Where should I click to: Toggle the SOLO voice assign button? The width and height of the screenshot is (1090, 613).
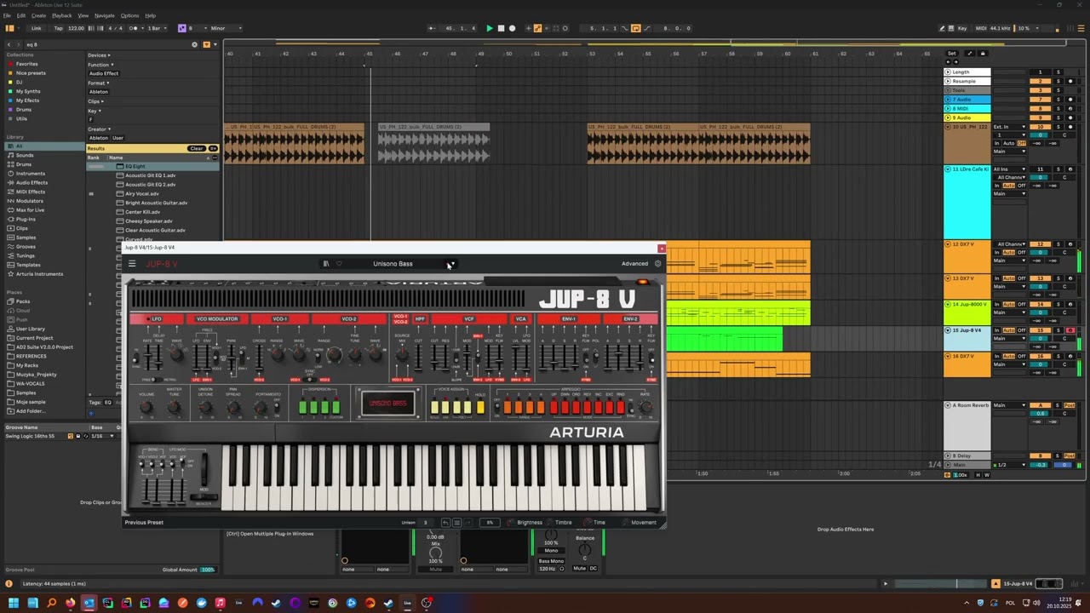[434, 408]
